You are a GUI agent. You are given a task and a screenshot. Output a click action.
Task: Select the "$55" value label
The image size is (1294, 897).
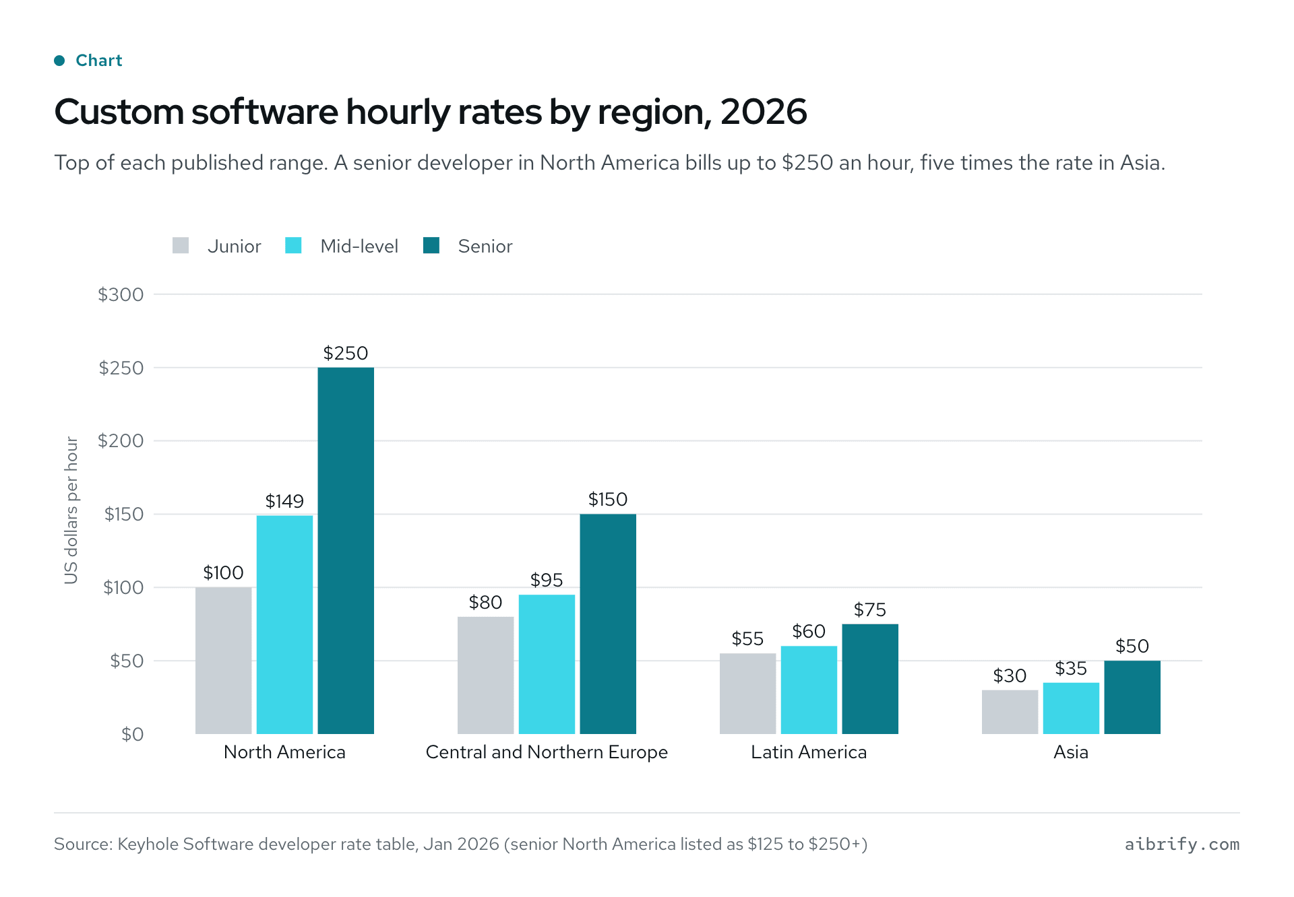pyautogui.click(x=748, y=638)
